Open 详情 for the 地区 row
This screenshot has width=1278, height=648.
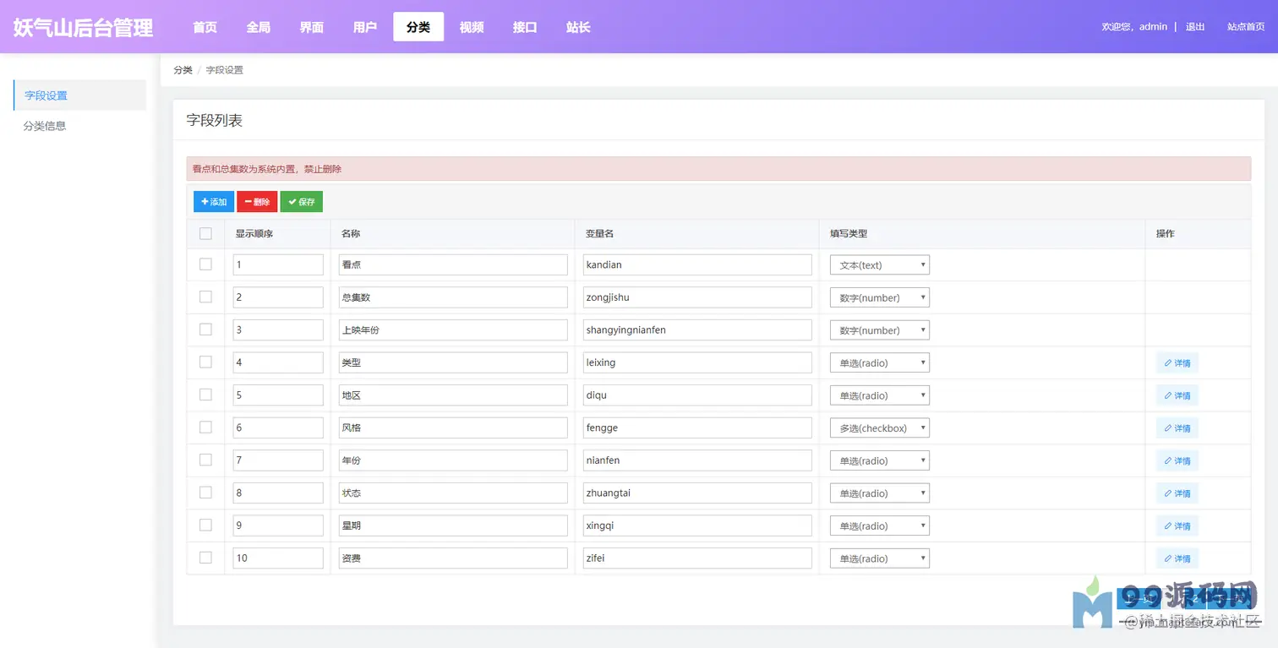(1177, 395)
